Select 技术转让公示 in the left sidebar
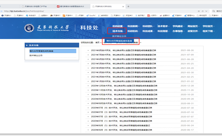The image size is (222, 136). [36, 55]
